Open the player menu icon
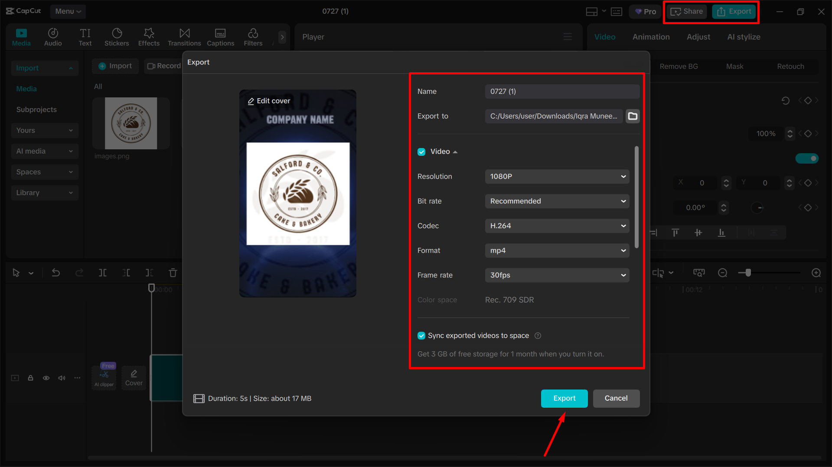 pos(568,37)
